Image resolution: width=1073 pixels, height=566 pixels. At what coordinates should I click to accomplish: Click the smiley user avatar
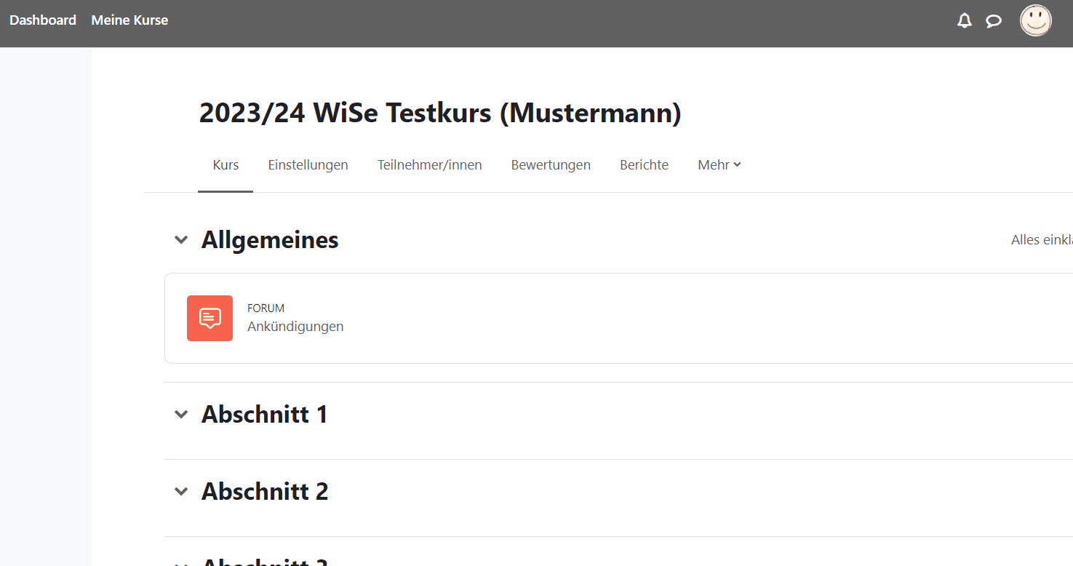pyautogui.click(x=1035, y=20)
